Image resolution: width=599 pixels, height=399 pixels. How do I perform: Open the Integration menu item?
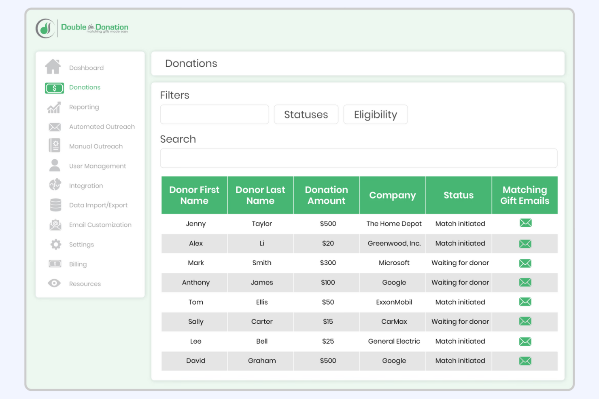86,186
